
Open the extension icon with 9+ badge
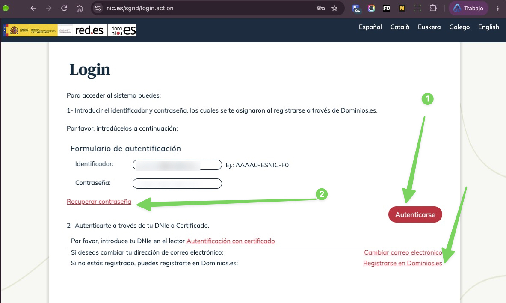click(x=356, y=9)
